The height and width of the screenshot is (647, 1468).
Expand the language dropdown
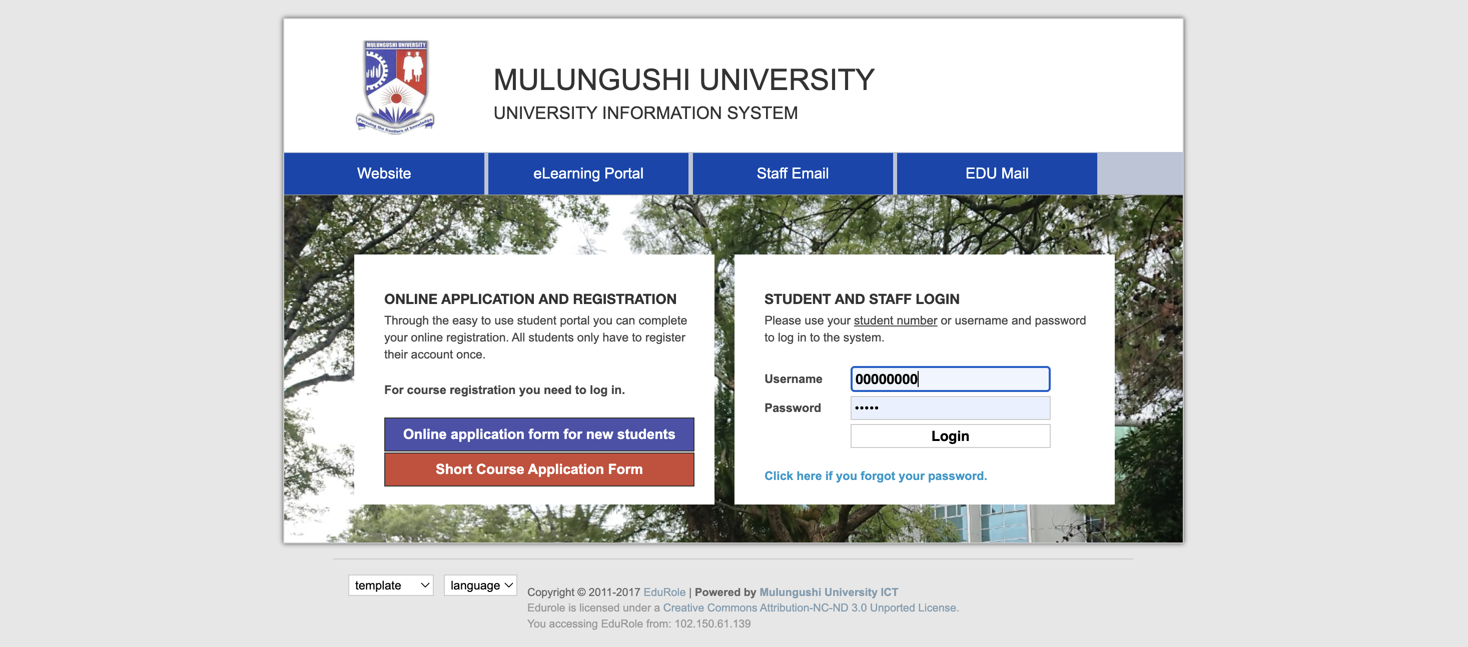[480, 585]
